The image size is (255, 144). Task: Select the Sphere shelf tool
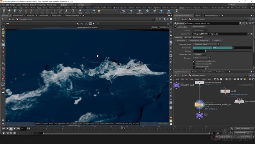coord(9,11)
